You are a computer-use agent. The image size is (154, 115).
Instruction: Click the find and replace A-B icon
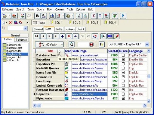(x=44, y=16)
